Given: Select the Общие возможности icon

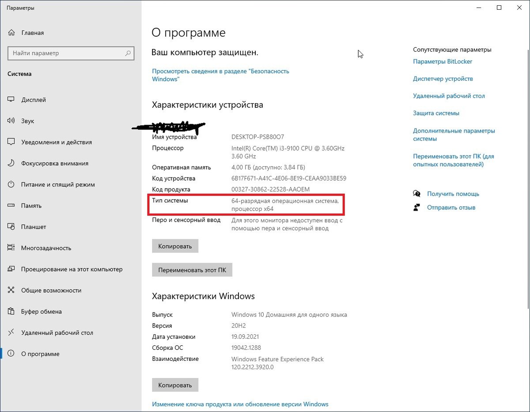Looking at the screenshot, I should click(11, 290).
